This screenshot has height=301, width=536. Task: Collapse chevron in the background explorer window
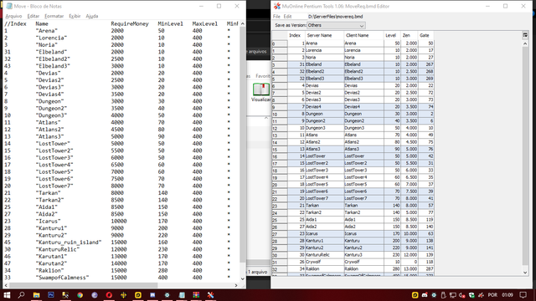[x=266, y=118]
